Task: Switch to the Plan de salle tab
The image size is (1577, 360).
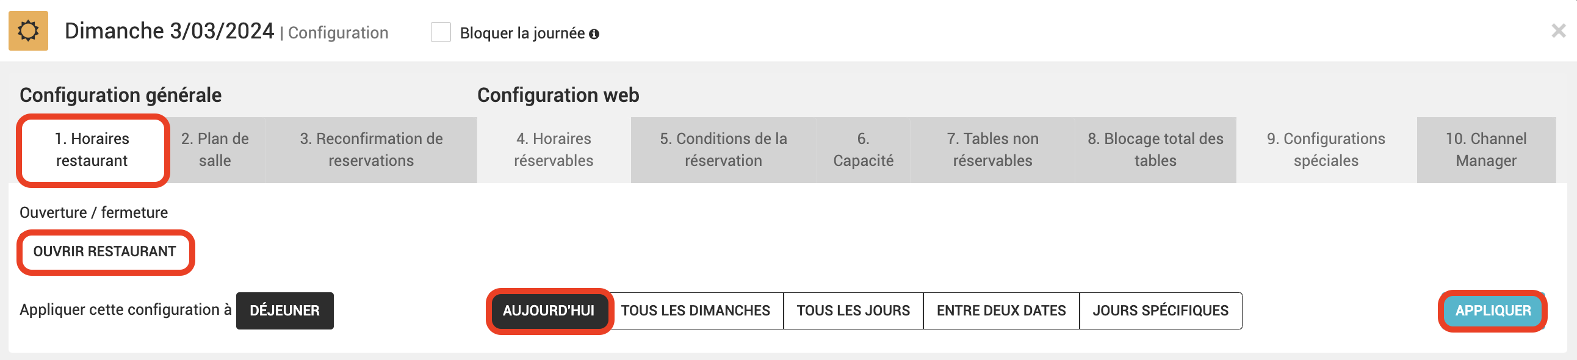Action: point(215,150)
